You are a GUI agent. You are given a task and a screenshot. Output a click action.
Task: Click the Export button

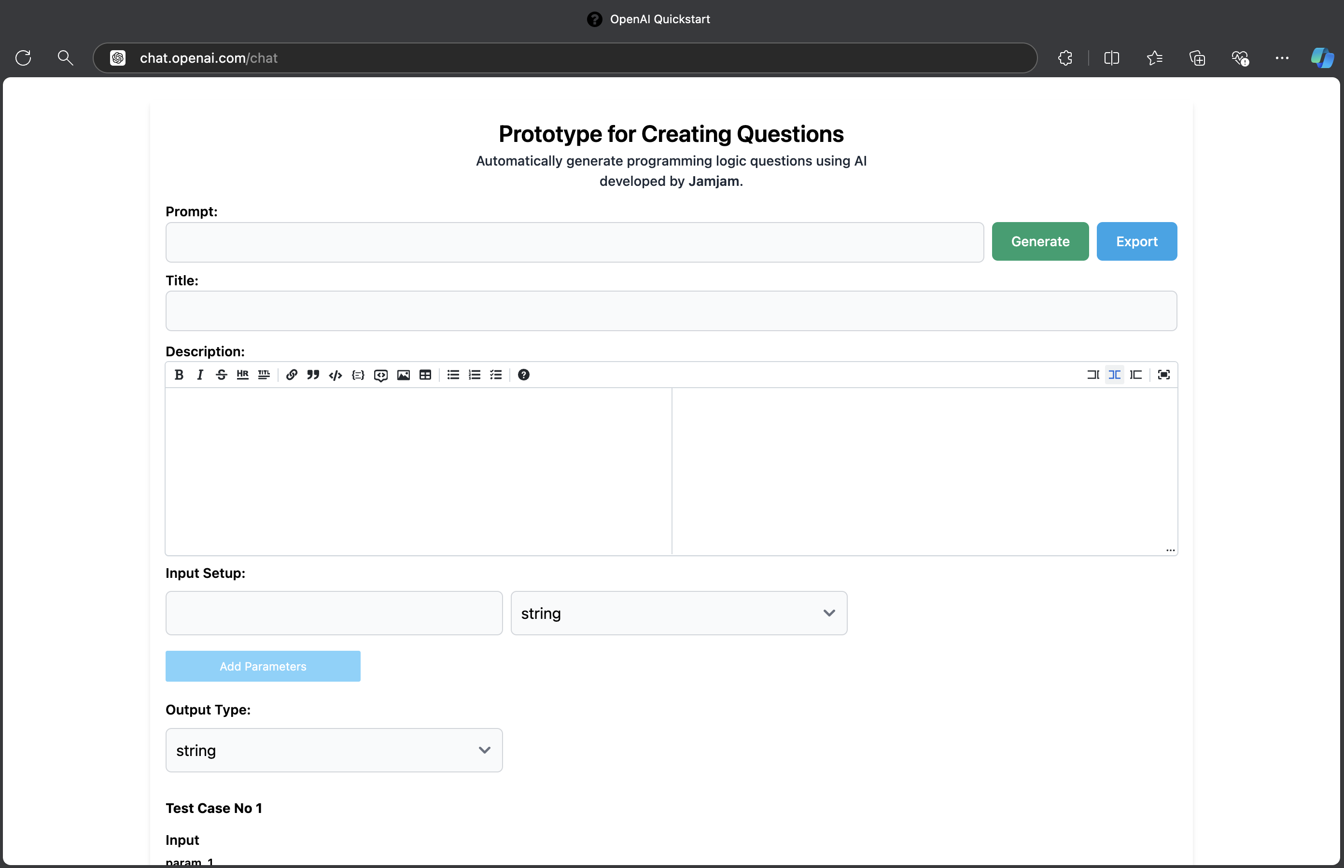1136,241
